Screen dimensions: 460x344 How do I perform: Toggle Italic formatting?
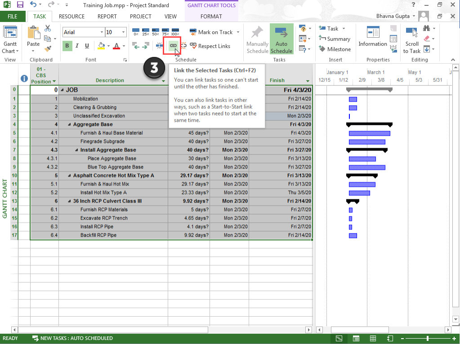77,46
